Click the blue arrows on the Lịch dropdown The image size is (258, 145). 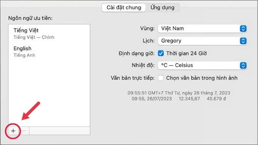click(243, 41)
